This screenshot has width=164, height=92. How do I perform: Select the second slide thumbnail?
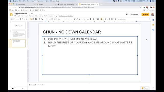(19, 34)
